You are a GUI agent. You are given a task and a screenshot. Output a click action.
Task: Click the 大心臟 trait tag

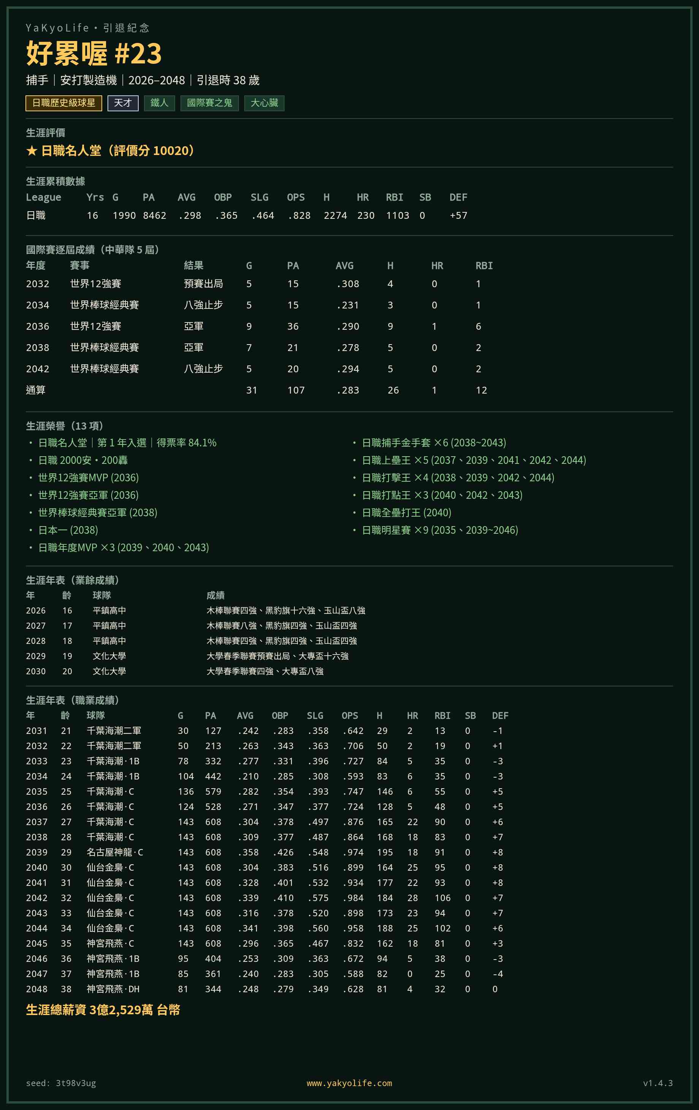tap(264, 103)
